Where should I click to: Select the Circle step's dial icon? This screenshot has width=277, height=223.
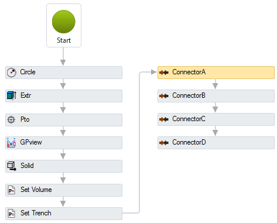tap(12, 73)
